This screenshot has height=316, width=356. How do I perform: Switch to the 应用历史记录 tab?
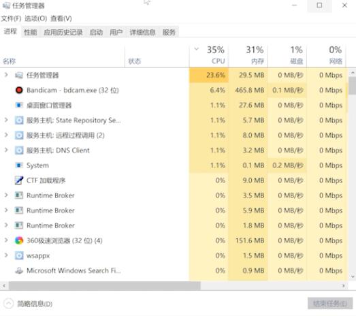point(63,32)
